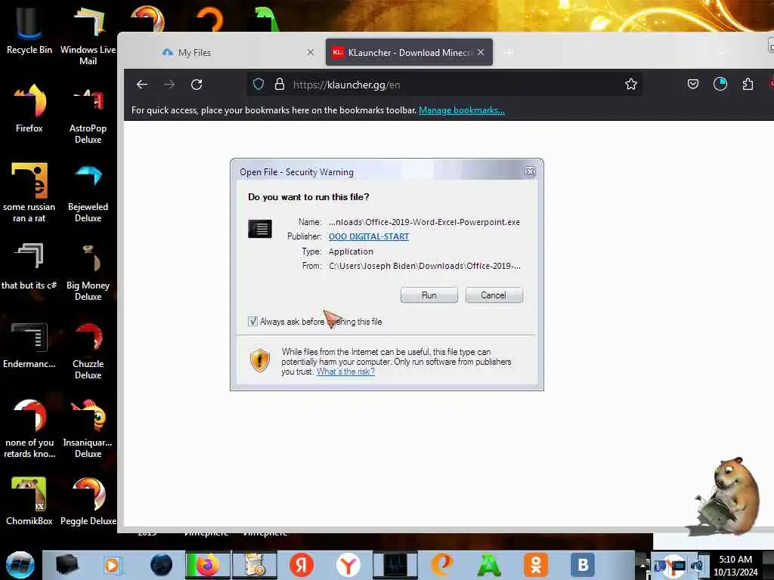Close the Security Warning dialog with X

click(x=530, y=171)
